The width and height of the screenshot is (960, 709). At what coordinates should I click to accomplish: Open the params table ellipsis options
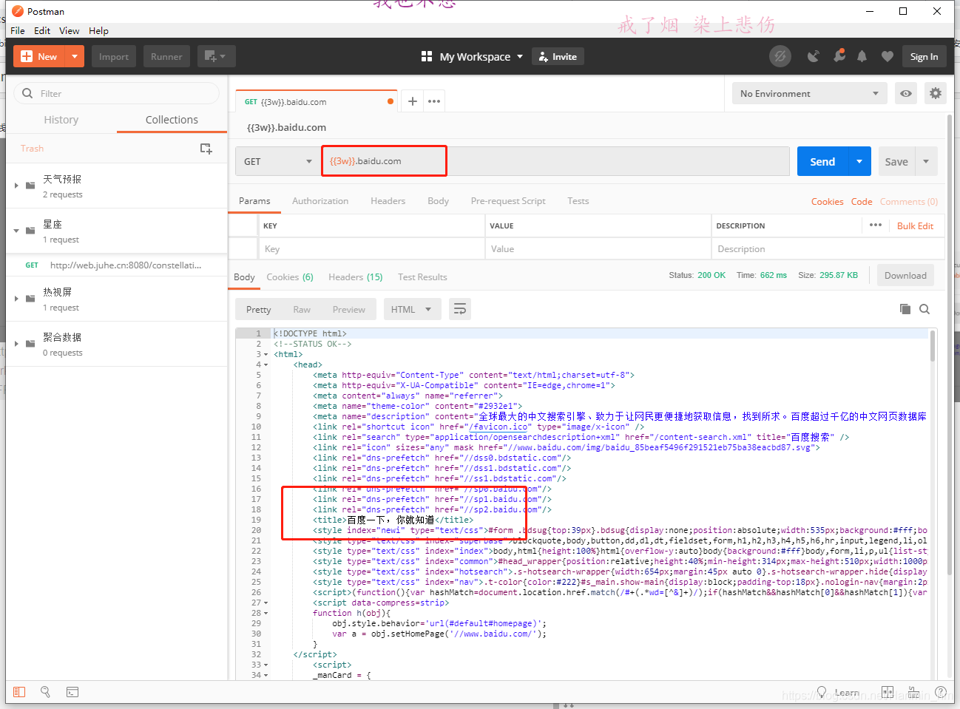pyautogui.click(x=876, y=225)
